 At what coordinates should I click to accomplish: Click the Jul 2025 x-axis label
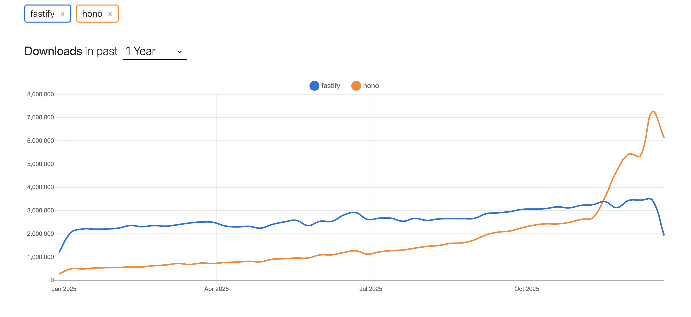tap(371, 289)
